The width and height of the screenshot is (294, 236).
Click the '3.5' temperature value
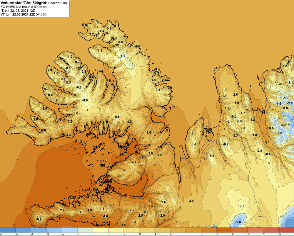pos(134,222)
